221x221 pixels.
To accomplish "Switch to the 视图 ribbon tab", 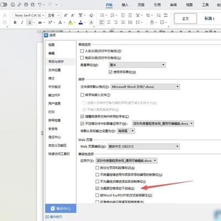I will tap(190, 5).
